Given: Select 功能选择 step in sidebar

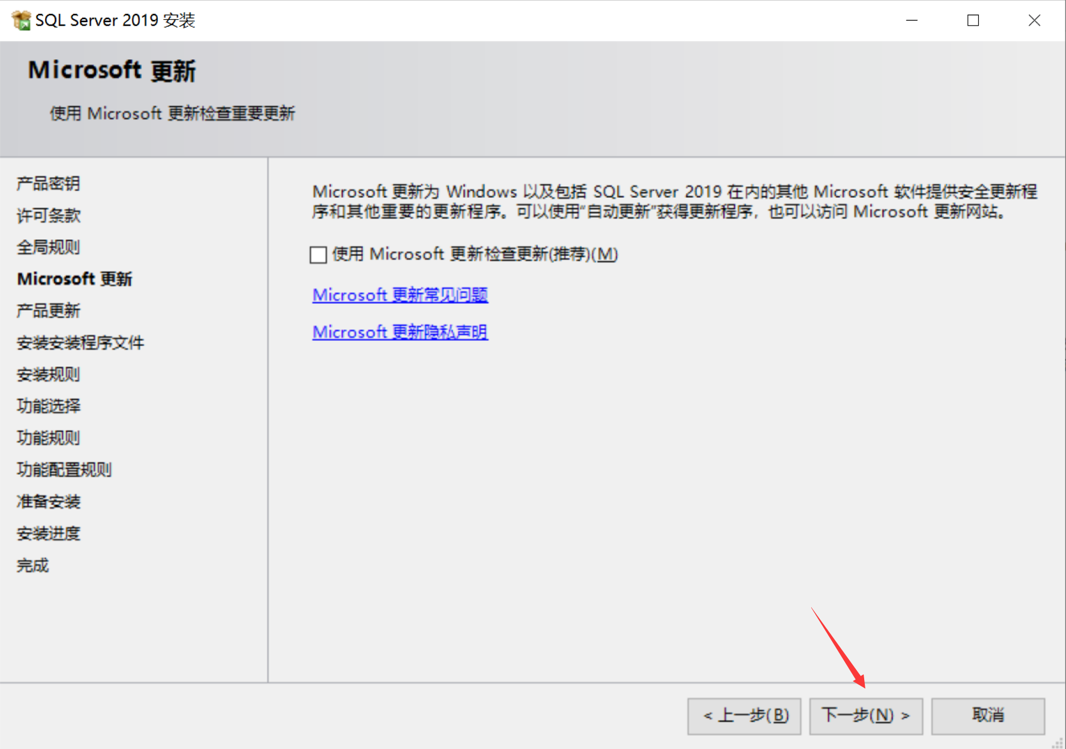Looking at the screenshot, I should point(48,406).
